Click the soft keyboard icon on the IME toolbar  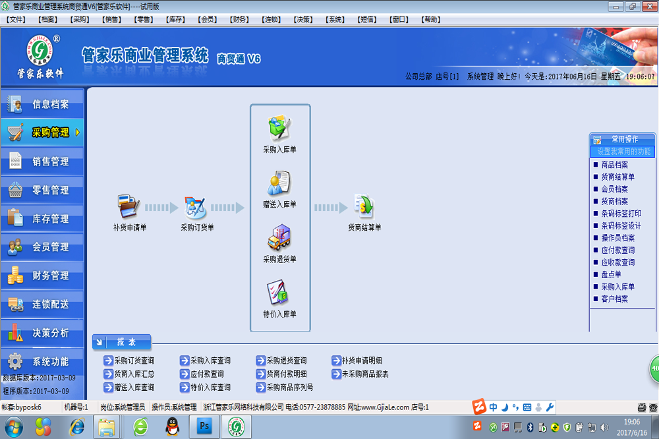527,407
